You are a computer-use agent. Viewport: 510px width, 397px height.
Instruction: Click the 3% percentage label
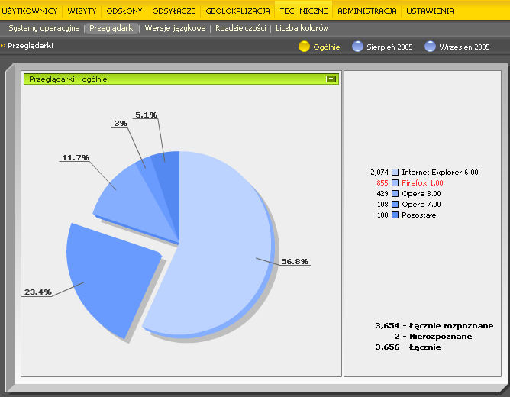[x=121, y=123]
